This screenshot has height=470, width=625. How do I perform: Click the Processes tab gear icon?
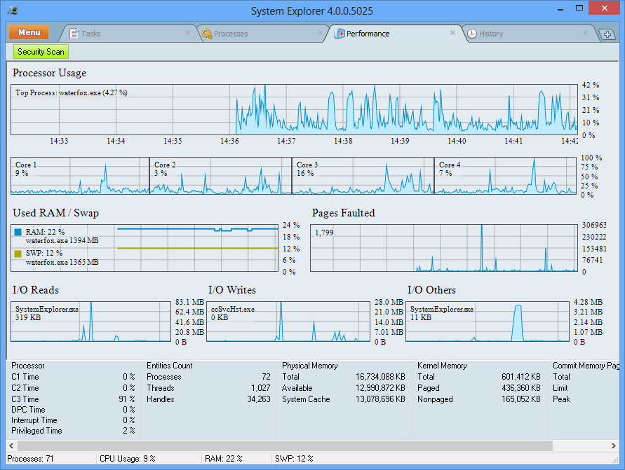(206, 34)
